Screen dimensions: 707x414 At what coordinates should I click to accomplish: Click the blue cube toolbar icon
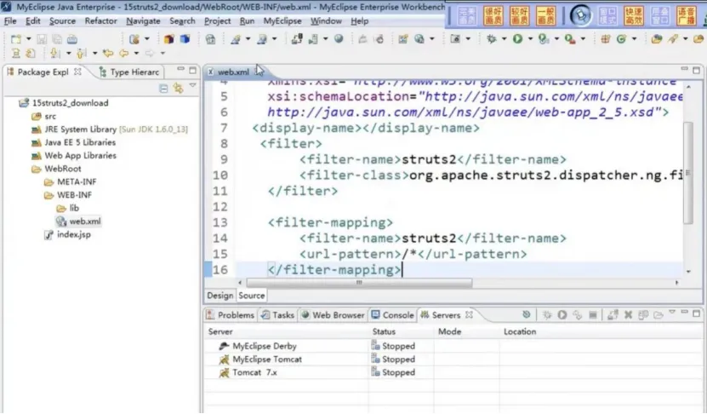[x=185, y=39]
